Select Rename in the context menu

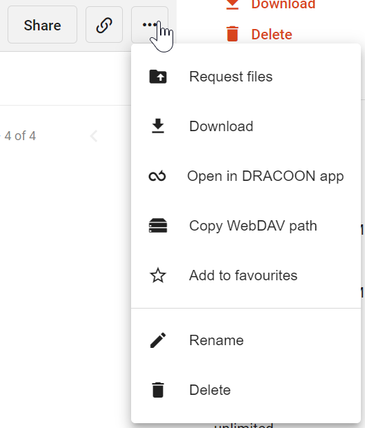(246, 340)
